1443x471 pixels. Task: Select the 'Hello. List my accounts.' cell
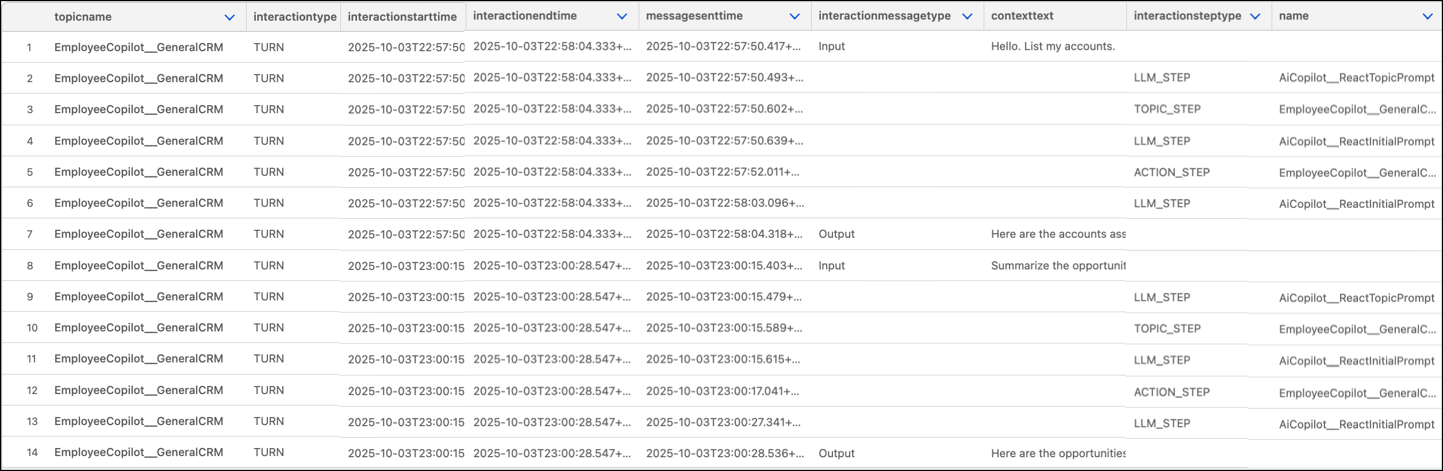[x=1053, y=47]
